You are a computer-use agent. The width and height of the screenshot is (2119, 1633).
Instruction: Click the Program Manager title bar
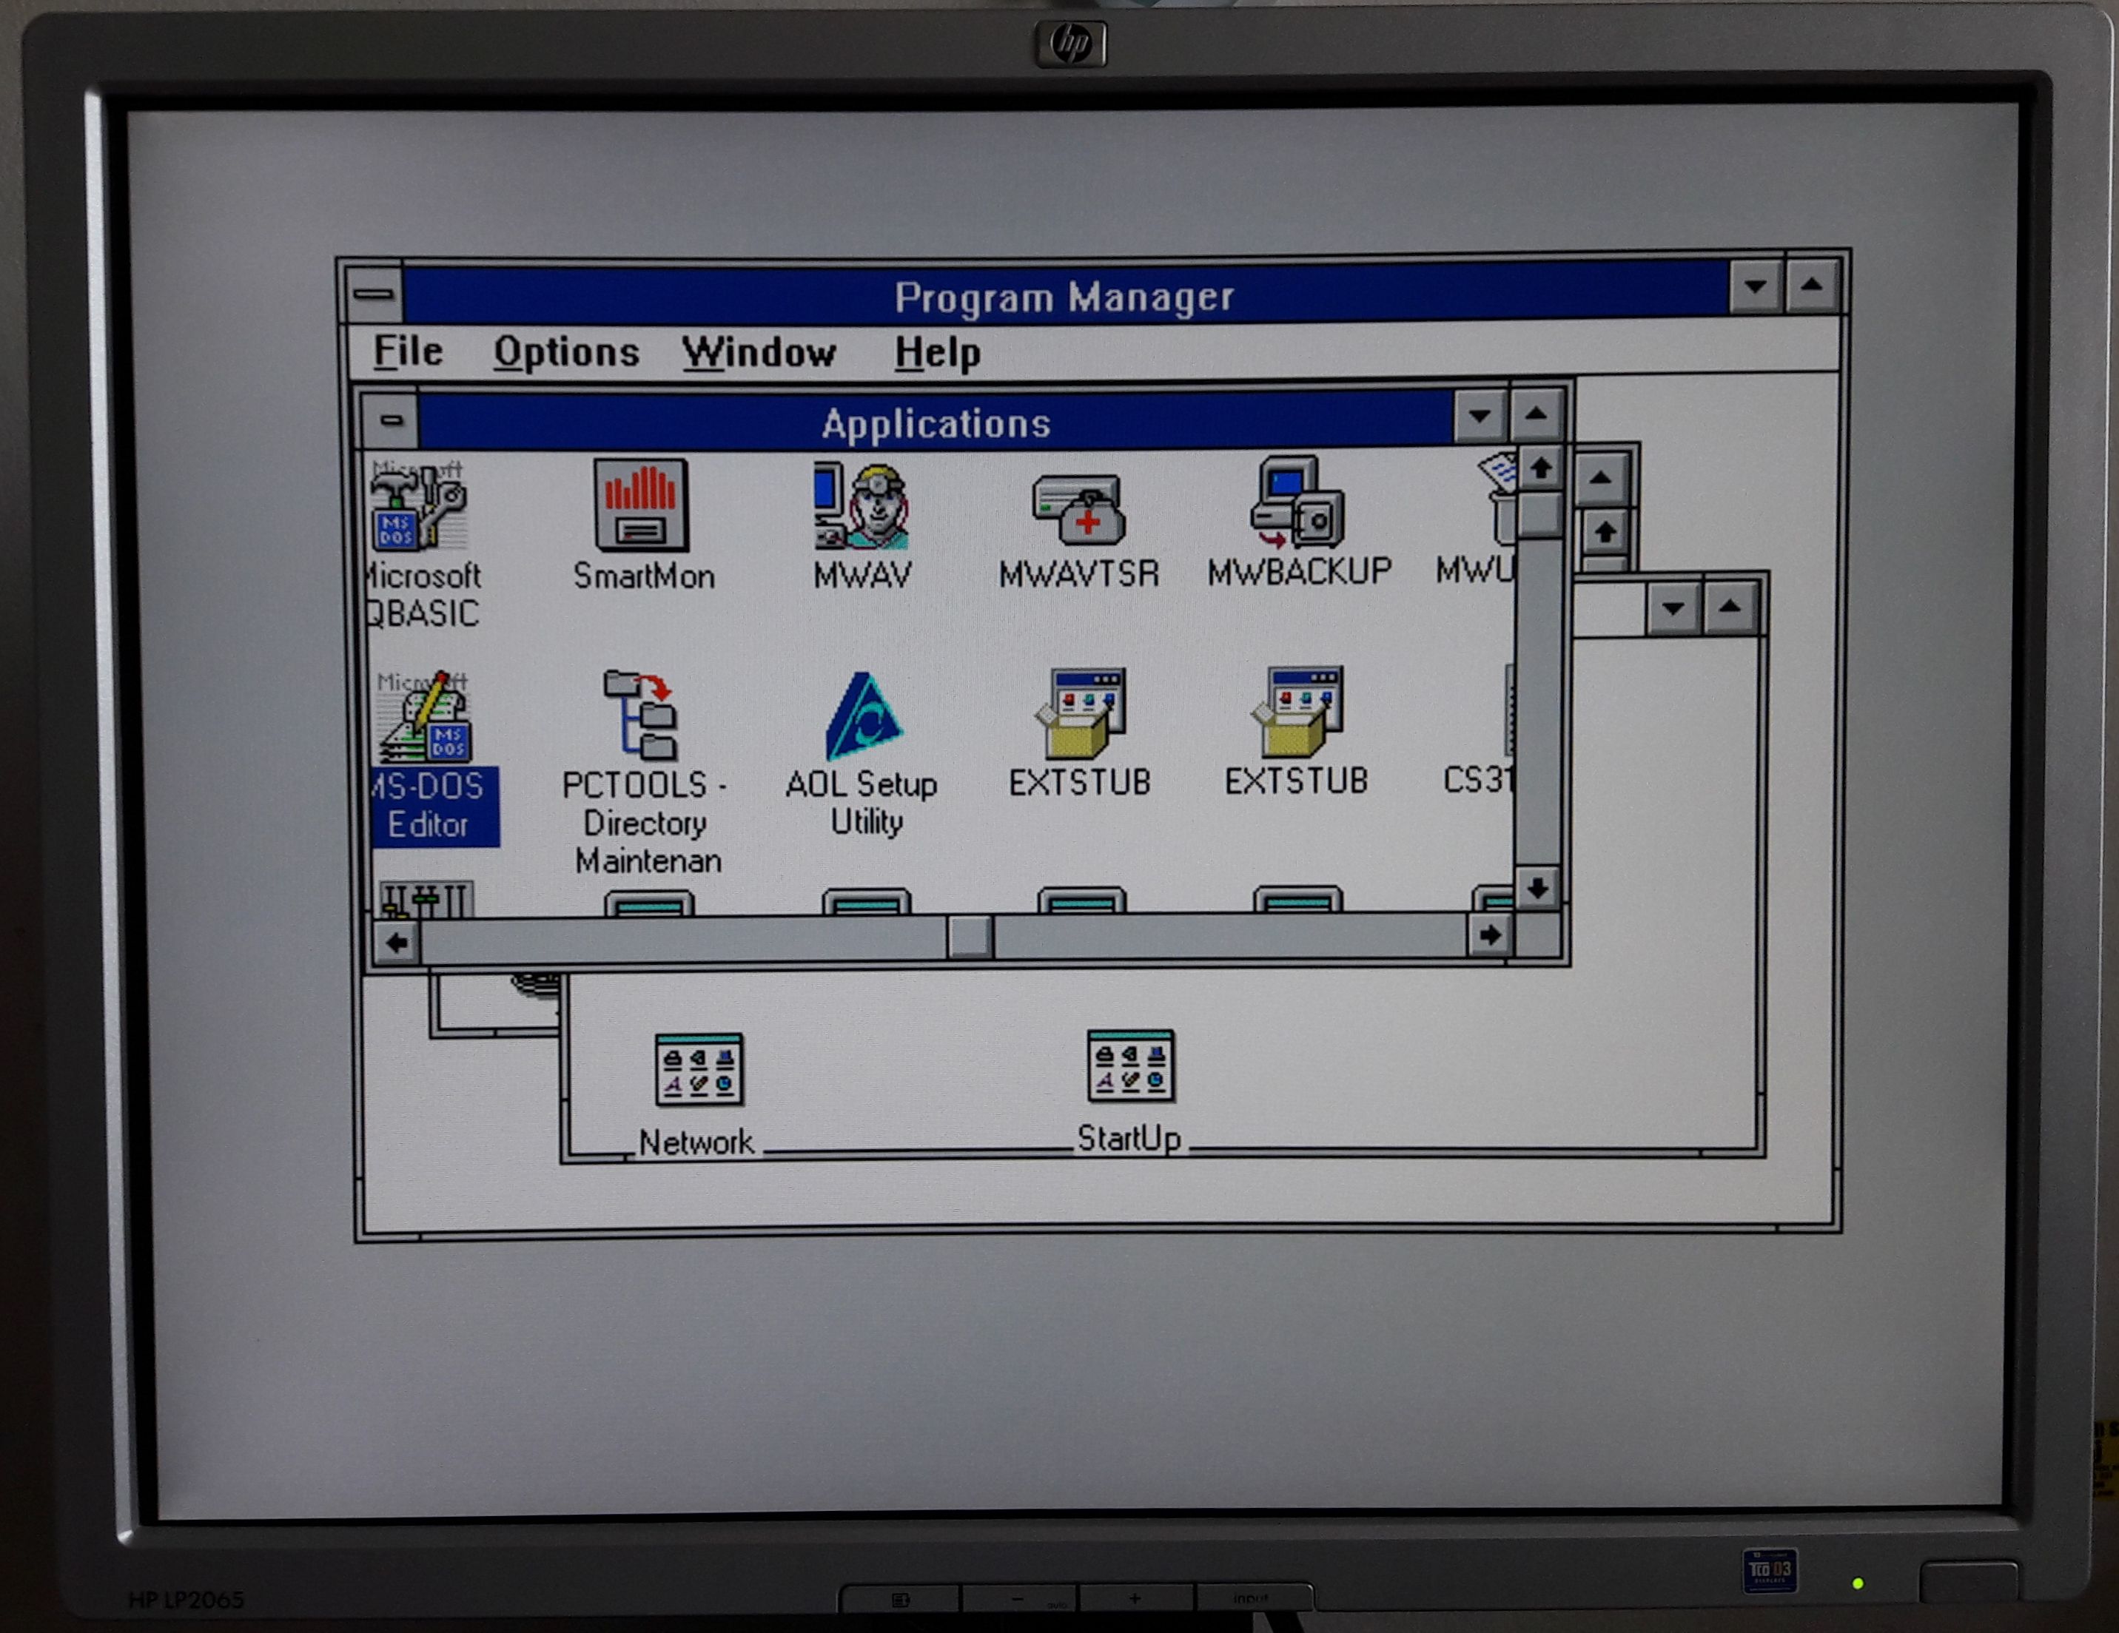click(1065, 294)
